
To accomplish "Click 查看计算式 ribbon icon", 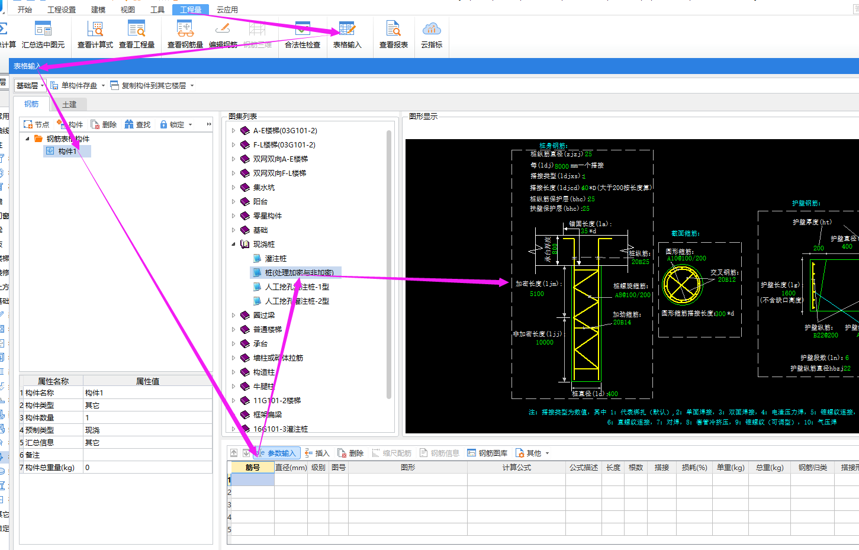I will pyautogui.click(x=95, y=36).
